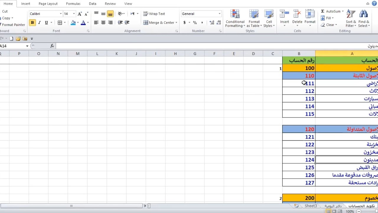
Task: Open Find & Select
Action: click(364, 19)
